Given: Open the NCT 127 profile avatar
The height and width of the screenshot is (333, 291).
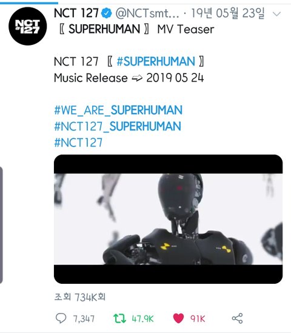Looking at the screenshot, I should (x=27, y=26).
